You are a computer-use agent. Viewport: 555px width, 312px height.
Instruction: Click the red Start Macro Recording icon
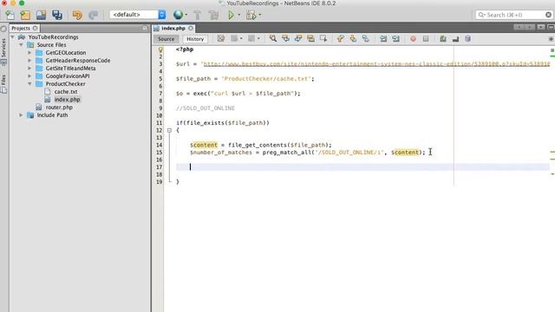(x=413, y=38)
